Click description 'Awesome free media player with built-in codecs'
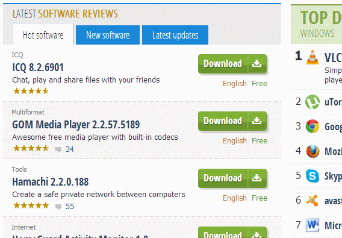342x238 pixels. click(95, 137)
